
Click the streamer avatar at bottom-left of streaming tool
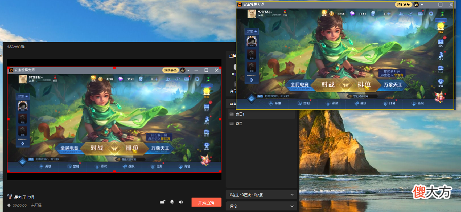(x=10, y=197)
